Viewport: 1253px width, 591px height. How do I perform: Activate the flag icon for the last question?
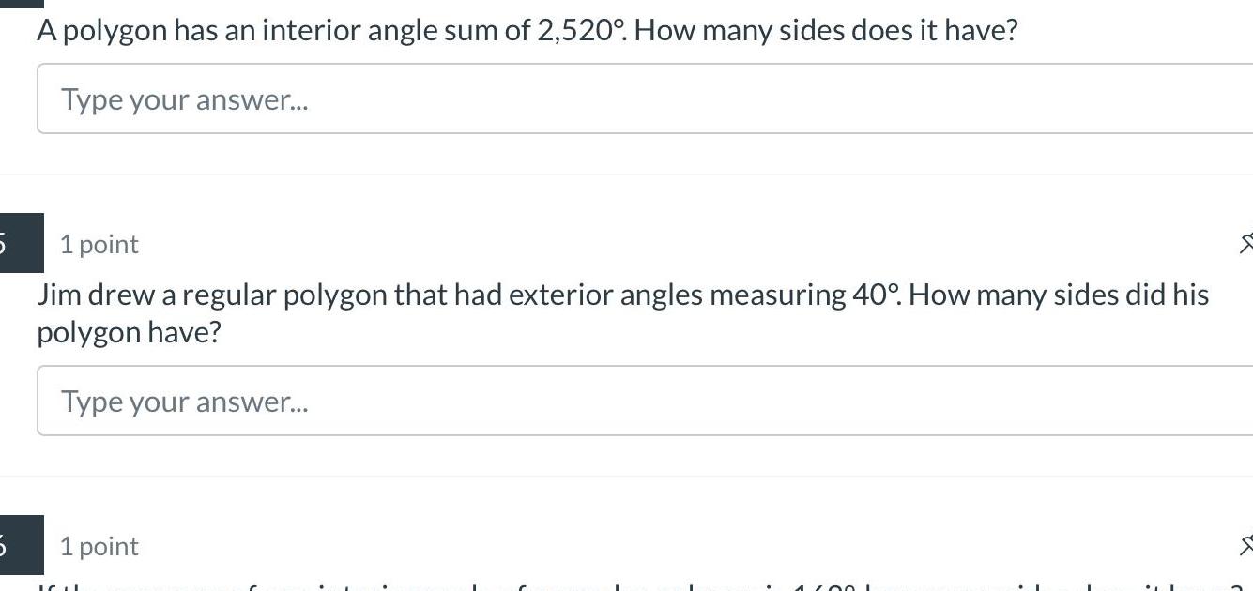click(1246, 544)
